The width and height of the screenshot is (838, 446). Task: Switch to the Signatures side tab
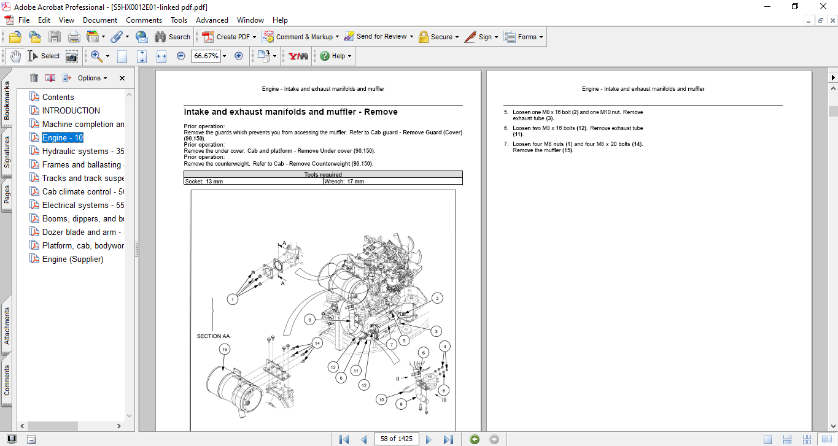[x=7, y=152]
